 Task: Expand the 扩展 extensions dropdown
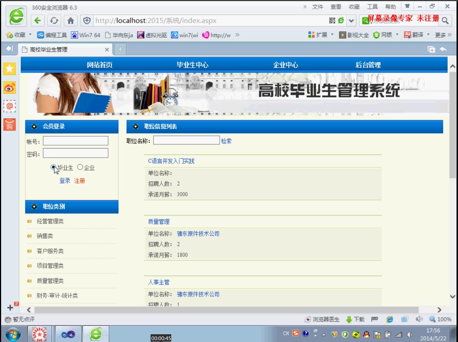(x=332, y=35)
